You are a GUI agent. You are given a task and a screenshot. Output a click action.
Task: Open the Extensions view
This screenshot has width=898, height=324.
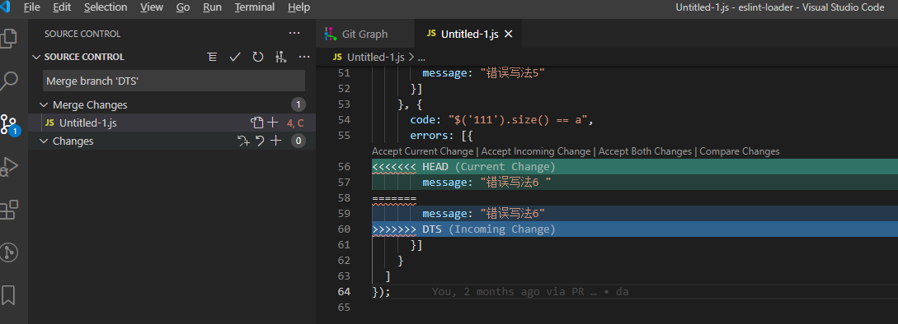click(x=8, y=210)
